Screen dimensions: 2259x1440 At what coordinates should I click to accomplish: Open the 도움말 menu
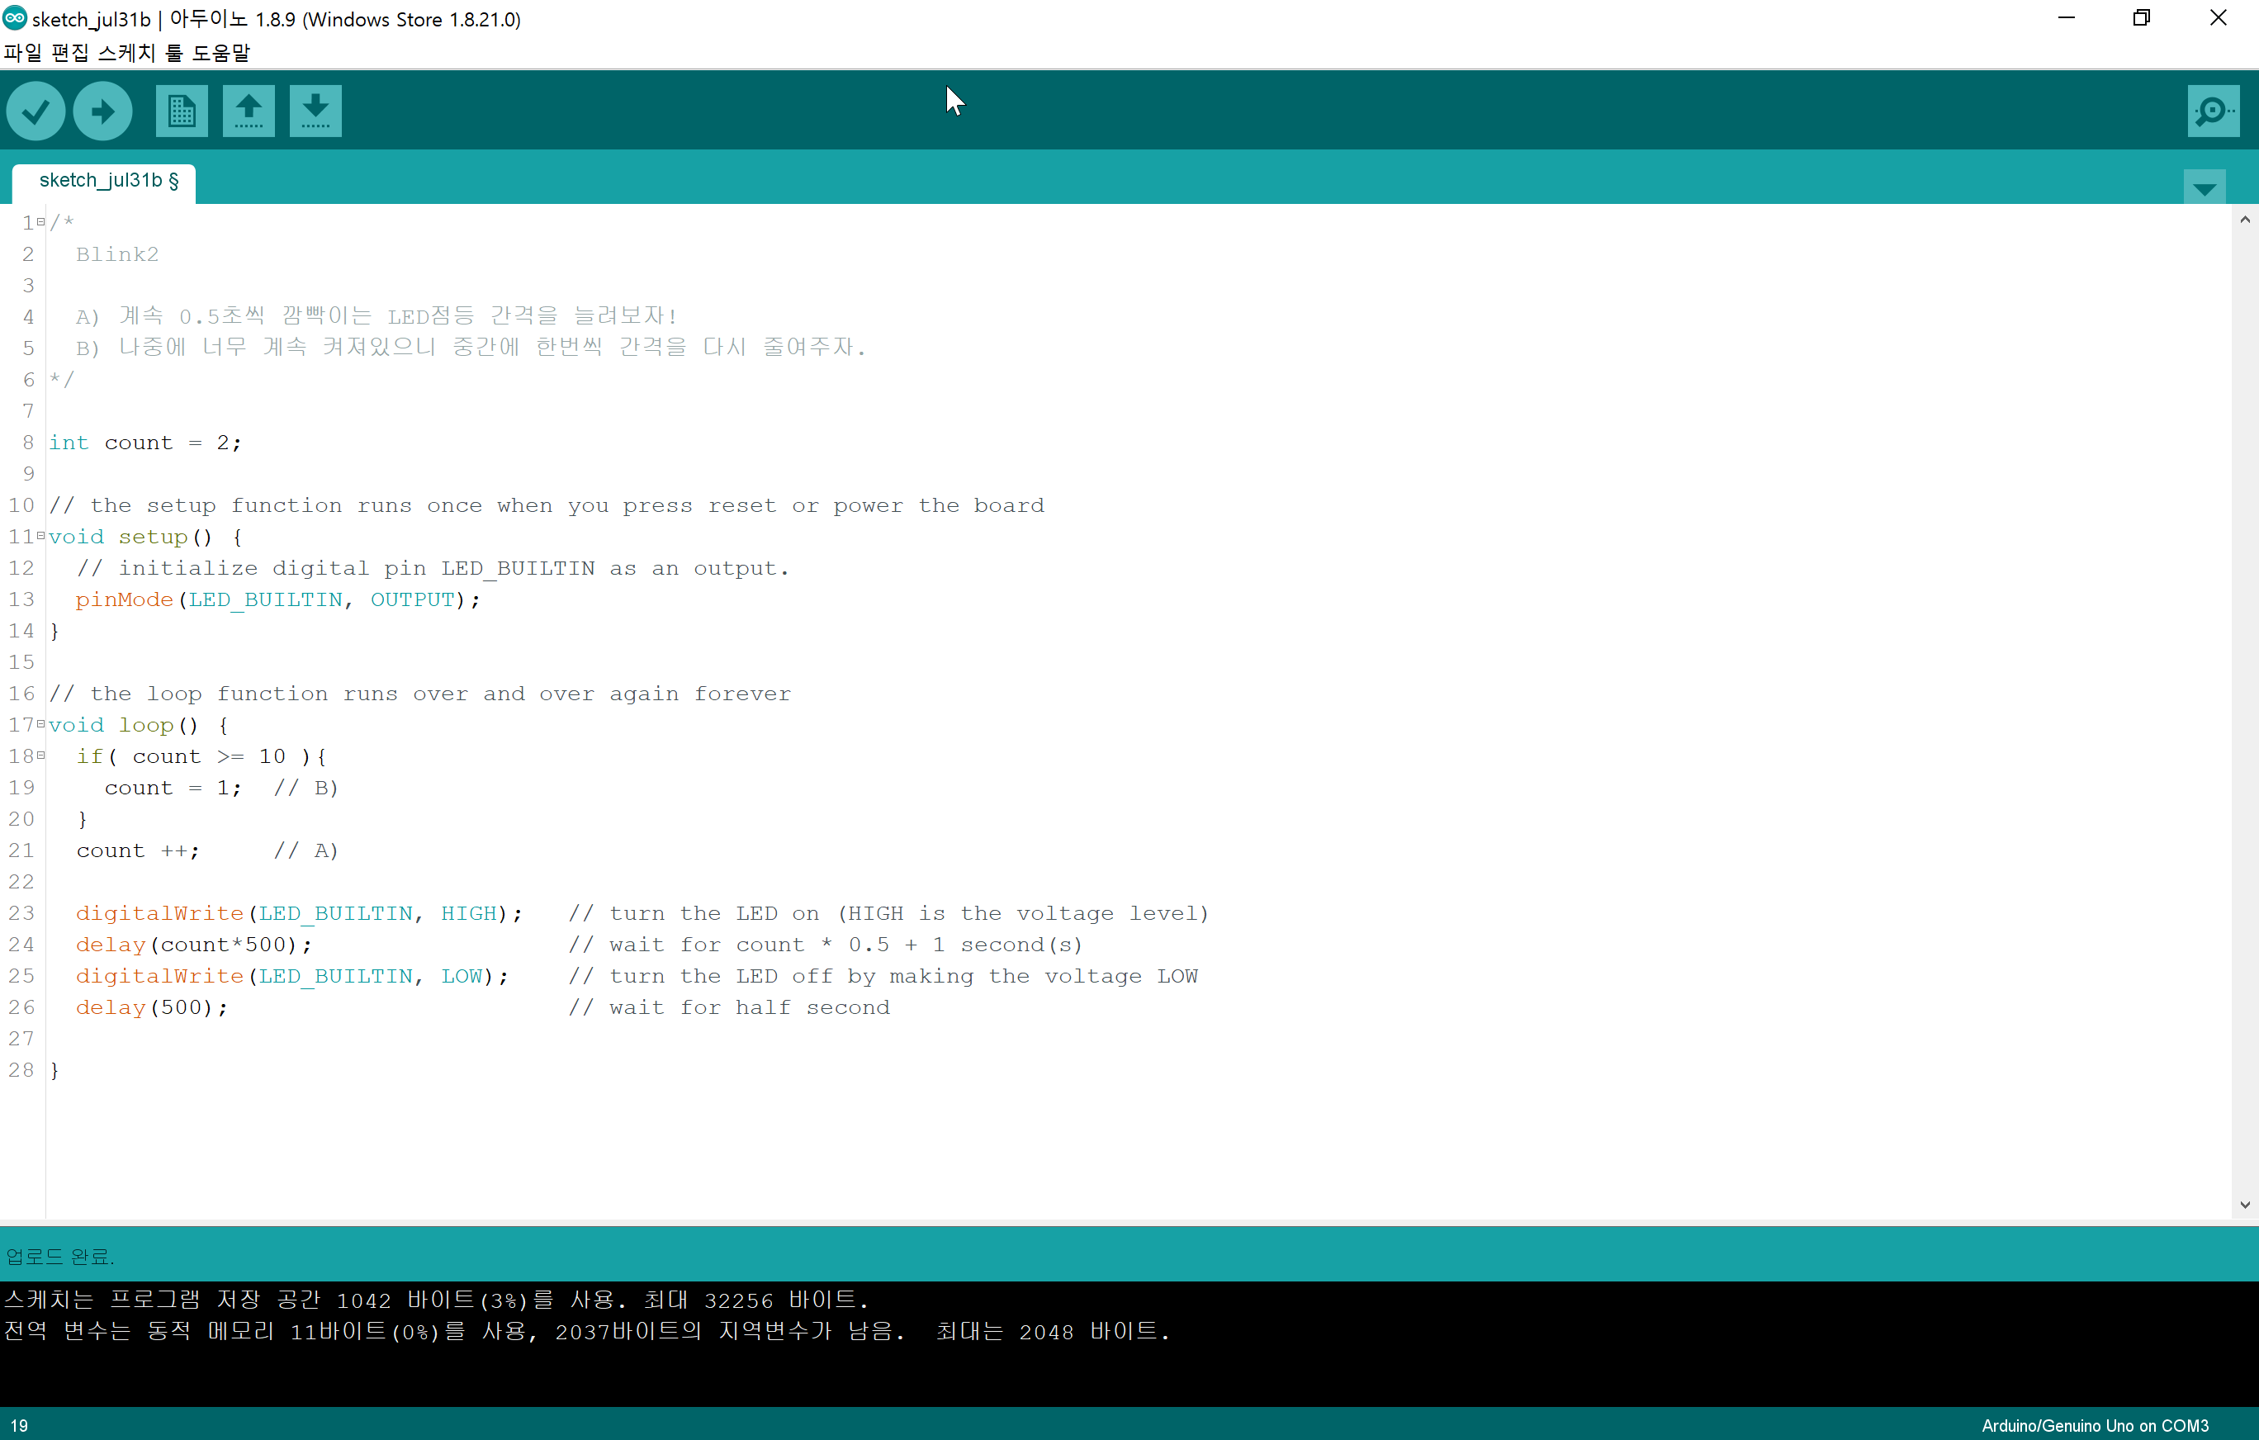pyautogui.click(x=221, y=54)
